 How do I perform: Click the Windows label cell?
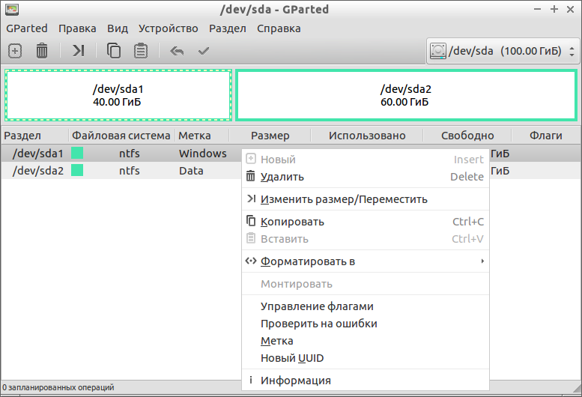pyautogui.click(x=203, y=154)
